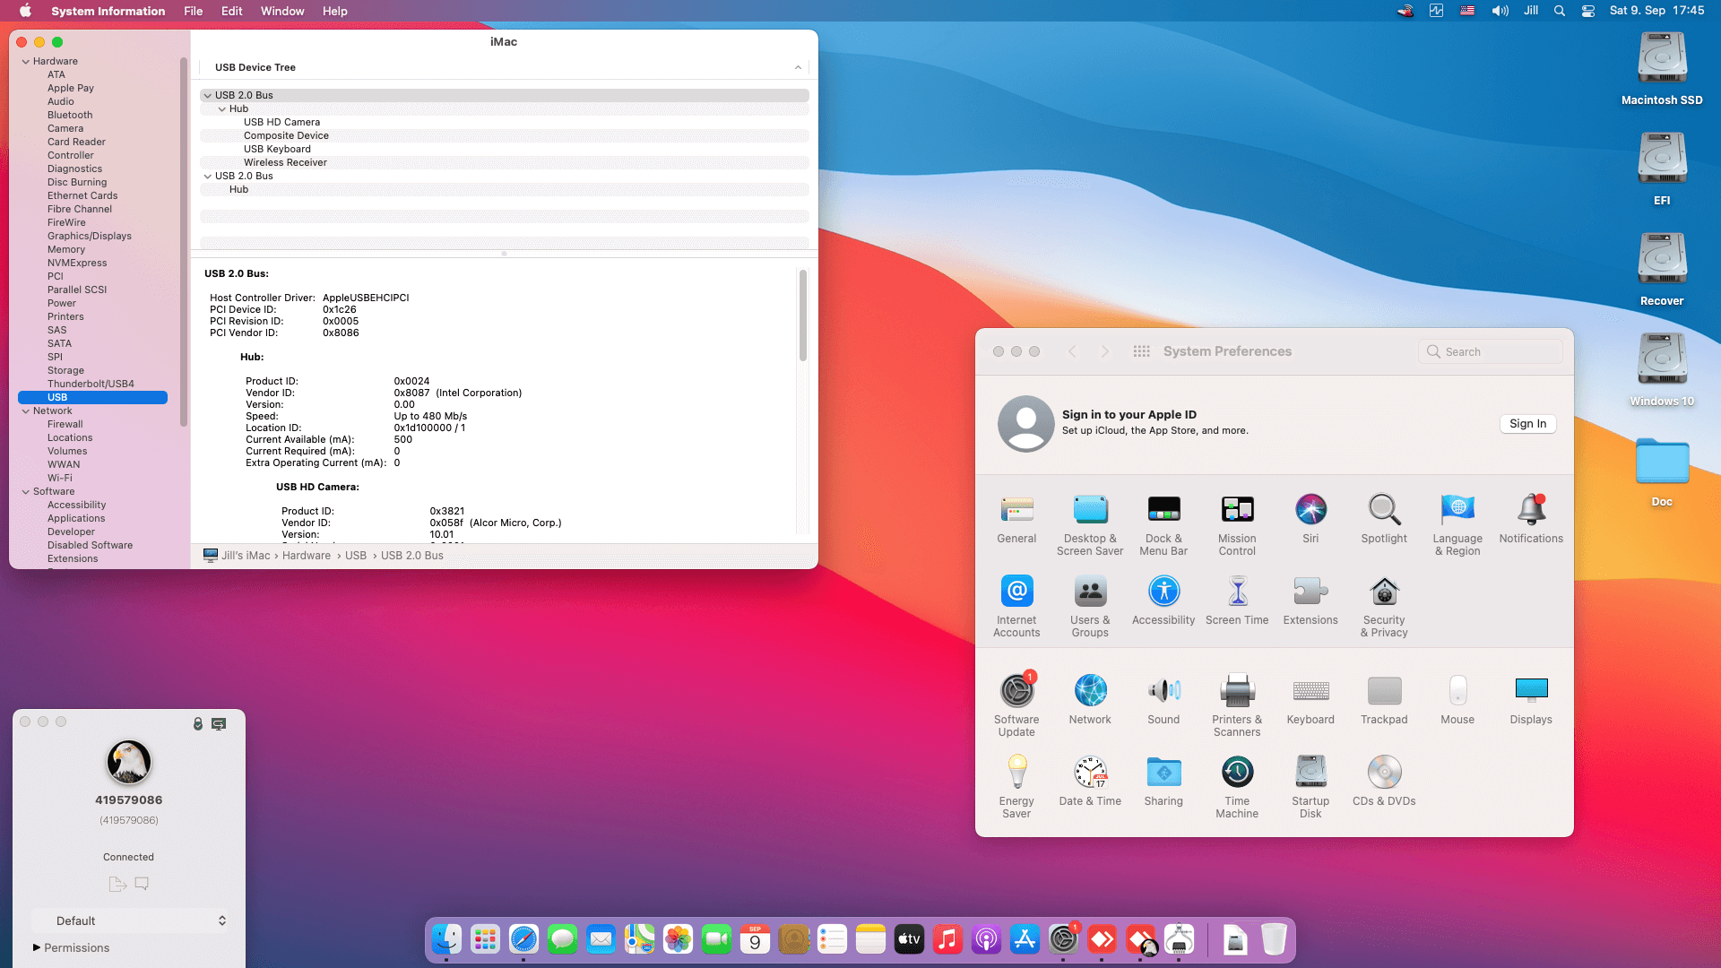Viewport: 1721px width, 968px height.
Task: Open Safari from the Dock
Action: [x=523, y=939]
